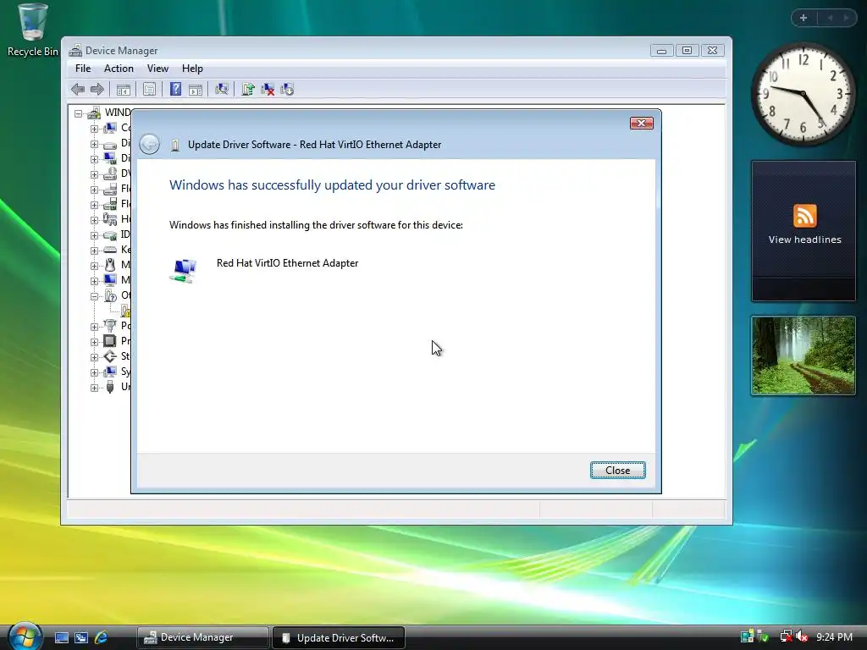The image size is (867, 650).
Task: Expand the St (Storage controllers) tree node
Action: (94, 357)
